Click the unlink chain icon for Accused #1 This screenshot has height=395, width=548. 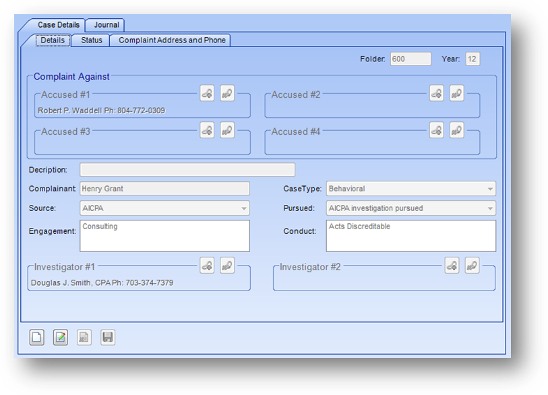227,93
